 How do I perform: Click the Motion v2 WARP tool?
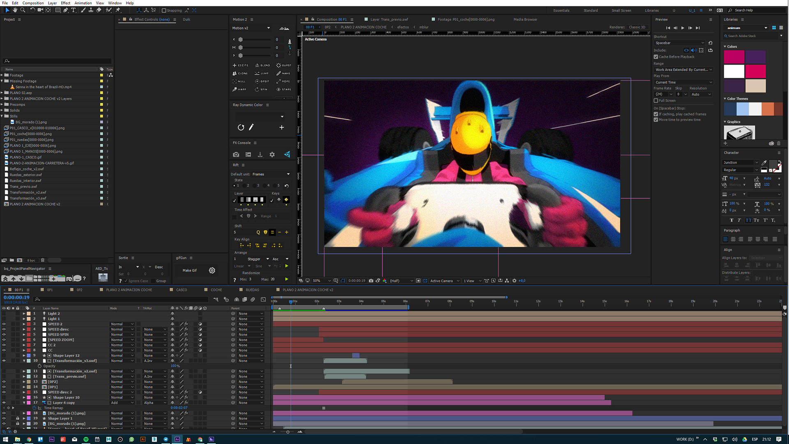pos(240,89)
